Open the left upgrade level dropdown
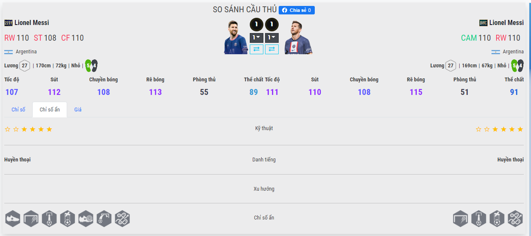 point(256,38)
